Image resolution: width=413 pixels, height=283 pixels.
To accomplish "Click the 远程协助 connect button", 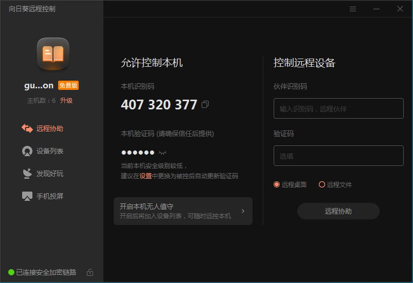I will pos(338,211).
